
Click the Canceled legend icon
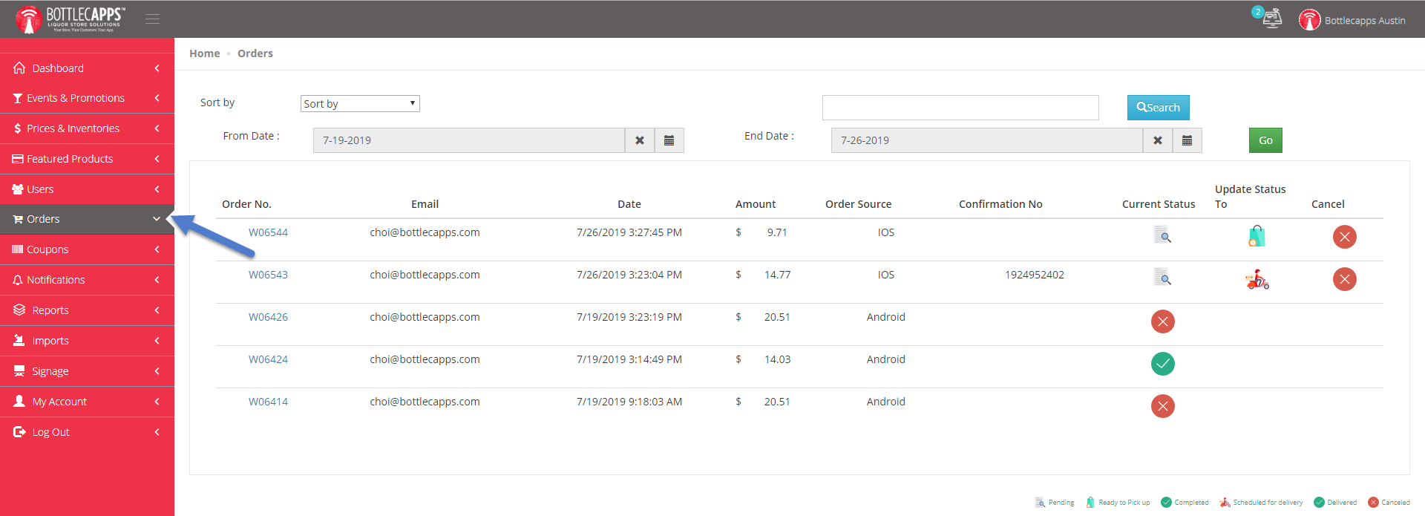point(1373,503)
